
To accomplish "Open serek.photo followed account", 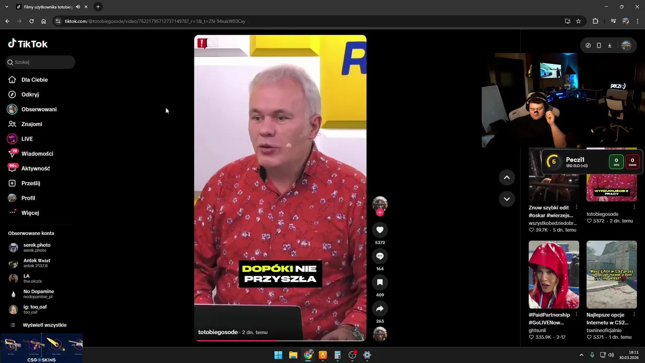I will [x=37, y=248].
